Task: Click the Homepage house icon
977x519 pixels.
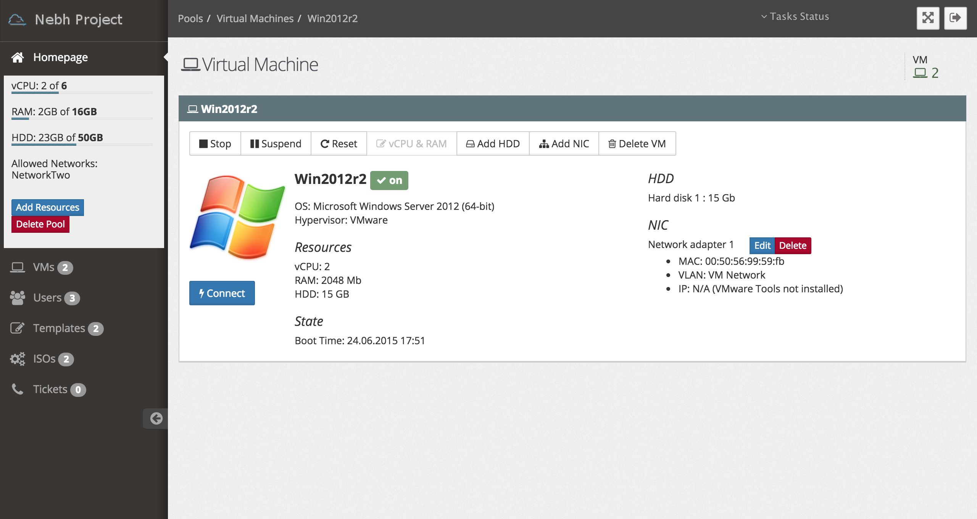Action: tap(18, 57)
